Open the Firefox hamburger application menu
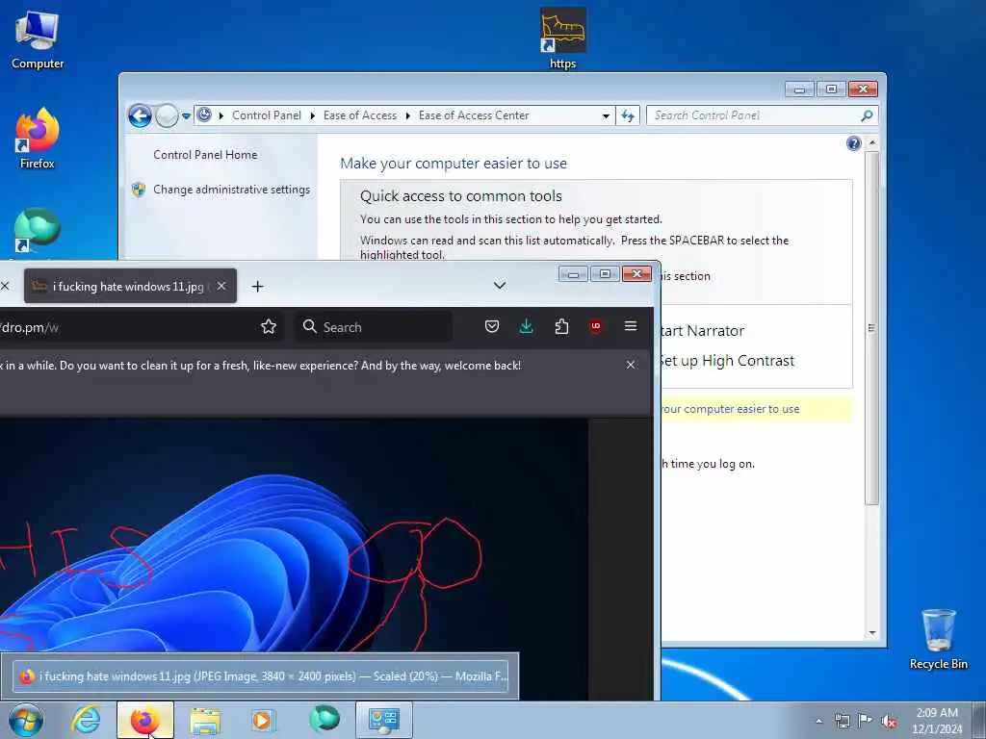This screenshot has width=986, height=739. (631, 325)
